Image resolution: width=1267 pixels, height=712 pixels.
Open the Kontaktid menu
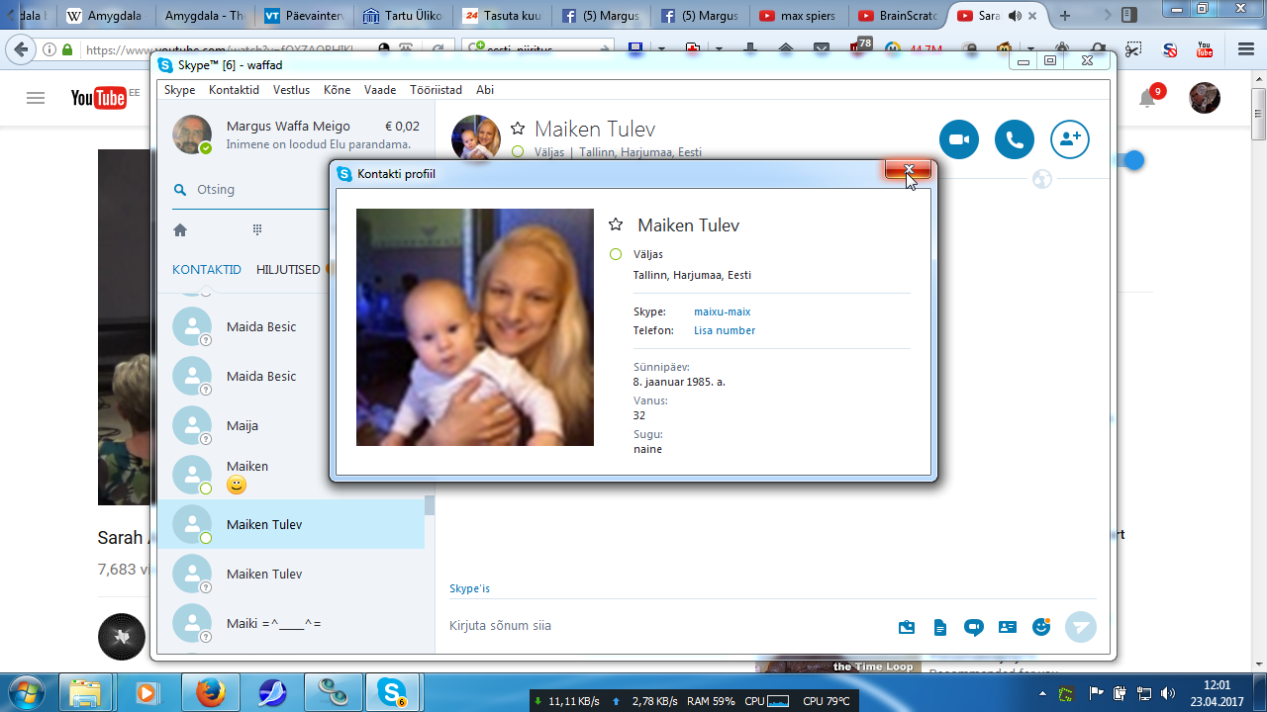(234, 90)
